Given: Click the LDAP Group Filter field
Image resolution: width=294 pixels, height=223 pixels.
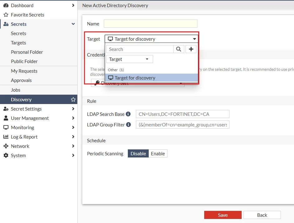Looking at the screenshot, I should (x=182, y=125).
